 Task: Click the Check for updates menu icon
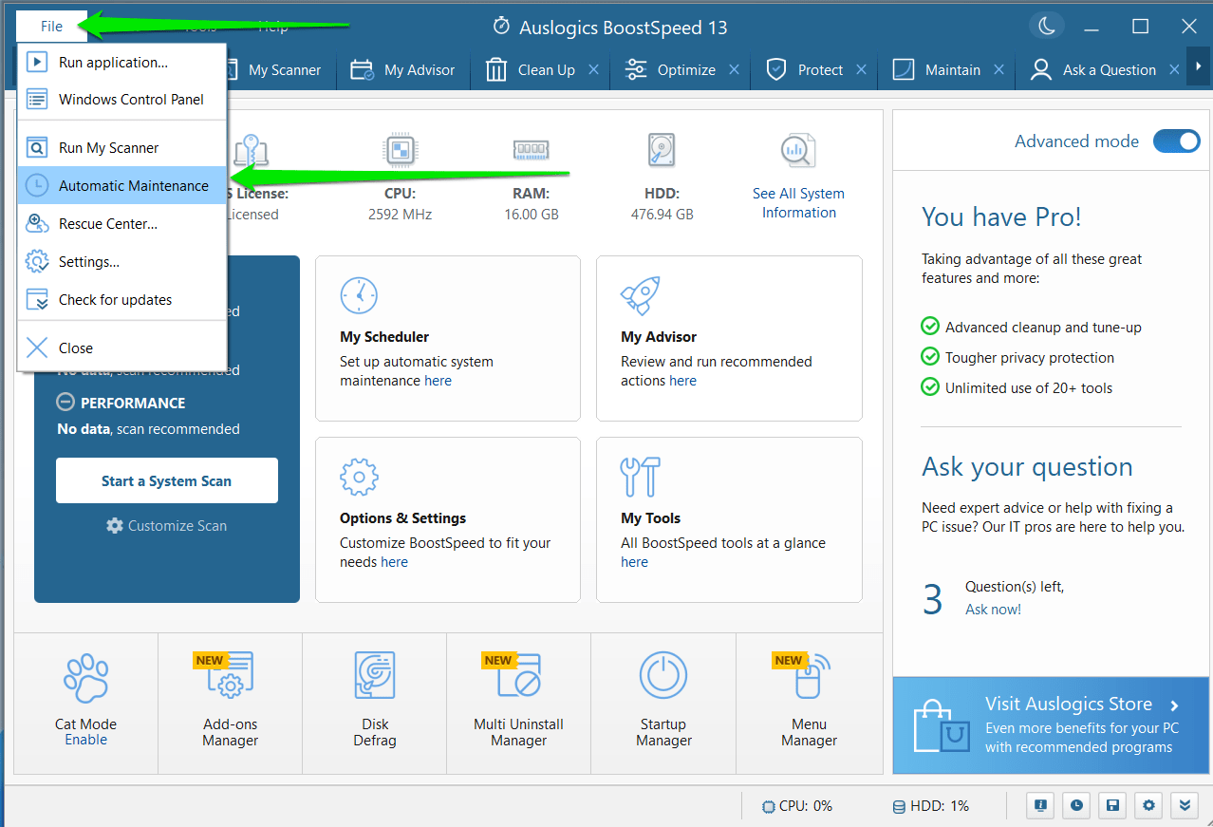click(36, 300)
